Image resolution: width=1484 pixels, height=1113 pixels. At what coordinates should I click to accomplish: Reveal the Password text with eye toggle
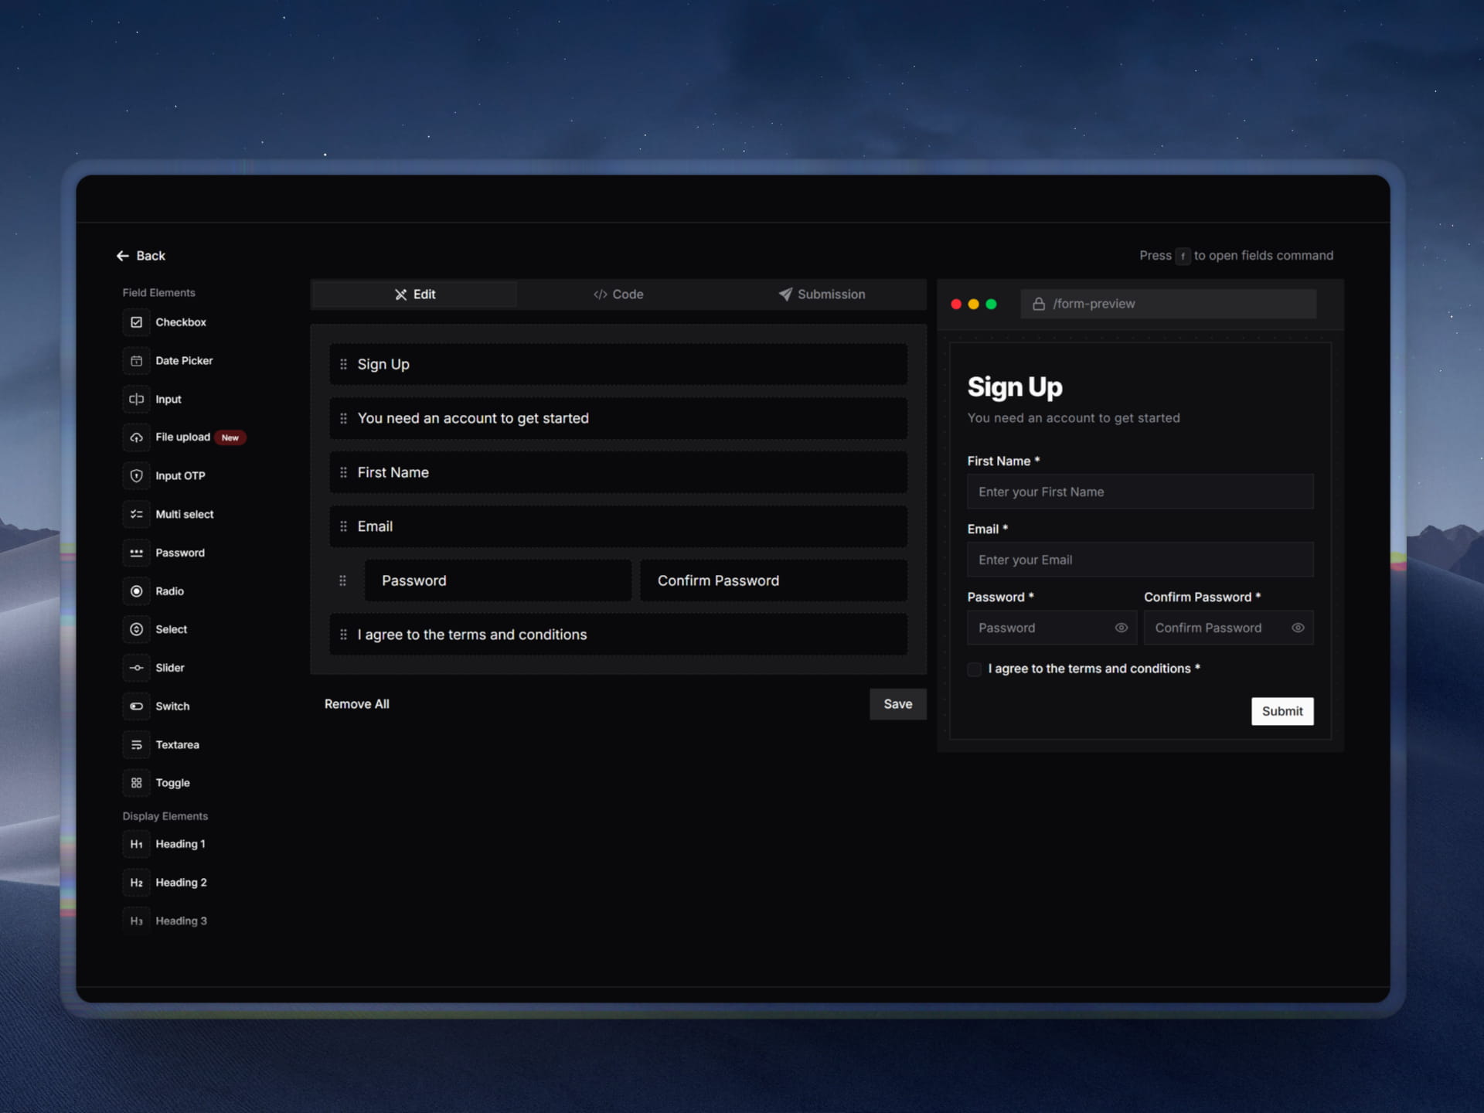tap(1122, 628)
